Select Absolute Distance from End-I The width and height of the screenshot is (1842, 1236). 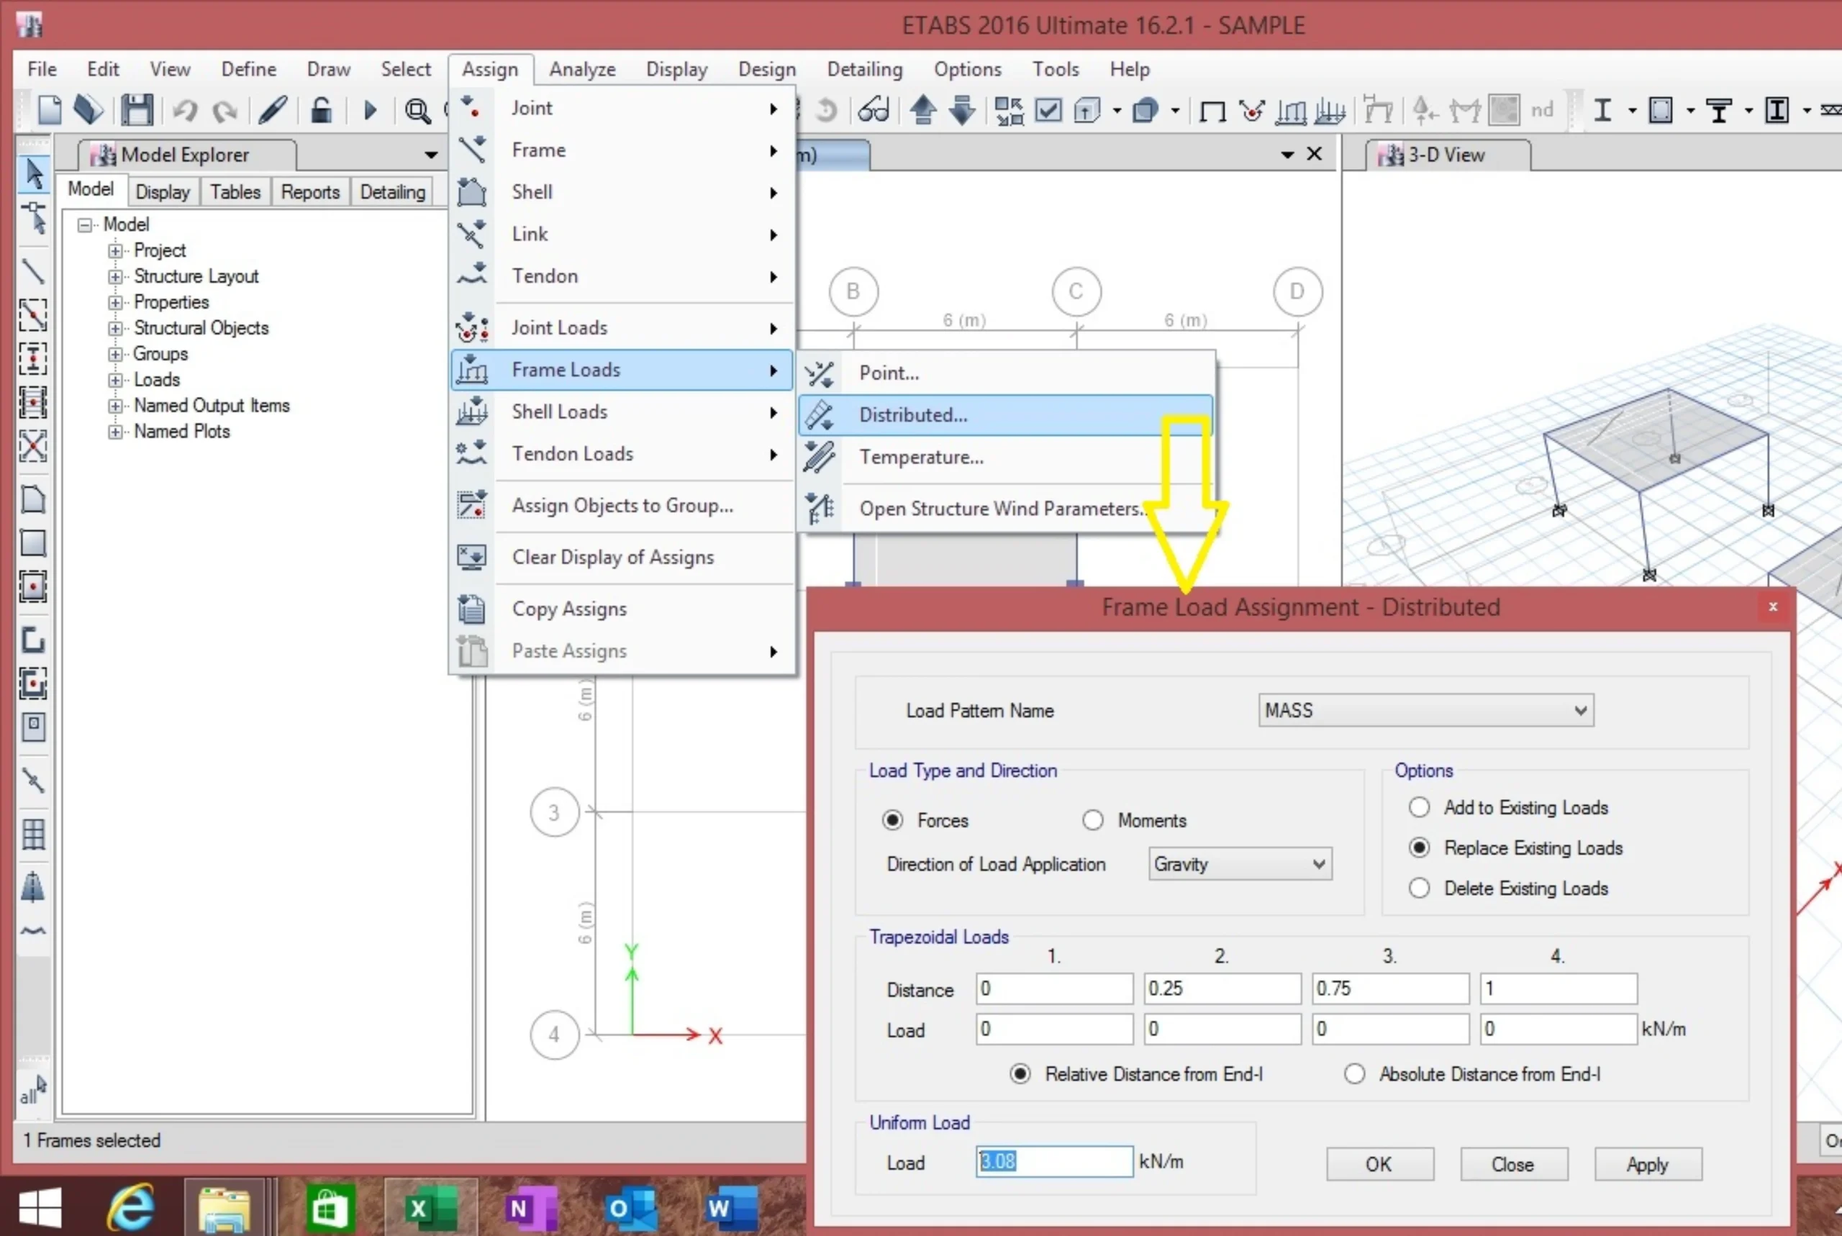pos(1354,1073)
